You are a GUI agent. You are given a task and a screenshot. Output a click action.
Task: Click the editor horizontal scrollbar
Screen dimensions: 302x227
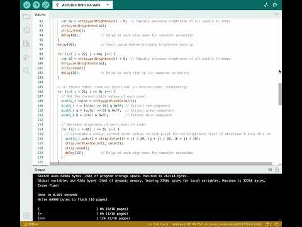pos(161,164)
